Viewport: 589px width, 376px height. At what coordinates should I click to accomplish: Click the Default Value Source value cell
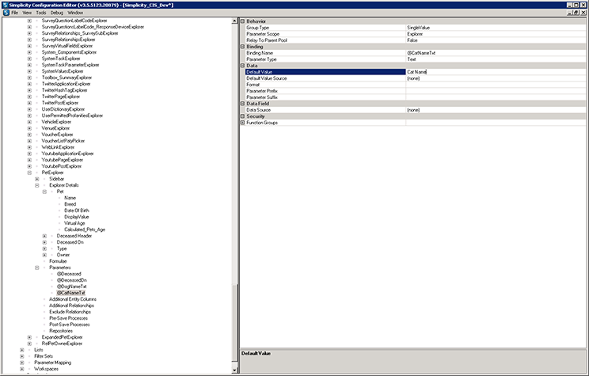(496, 78)
